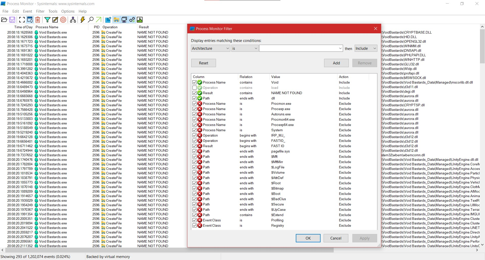Click the Save toolbar icon
The height and width of the screenshot is (260, 485).
(x=12, y=20)
